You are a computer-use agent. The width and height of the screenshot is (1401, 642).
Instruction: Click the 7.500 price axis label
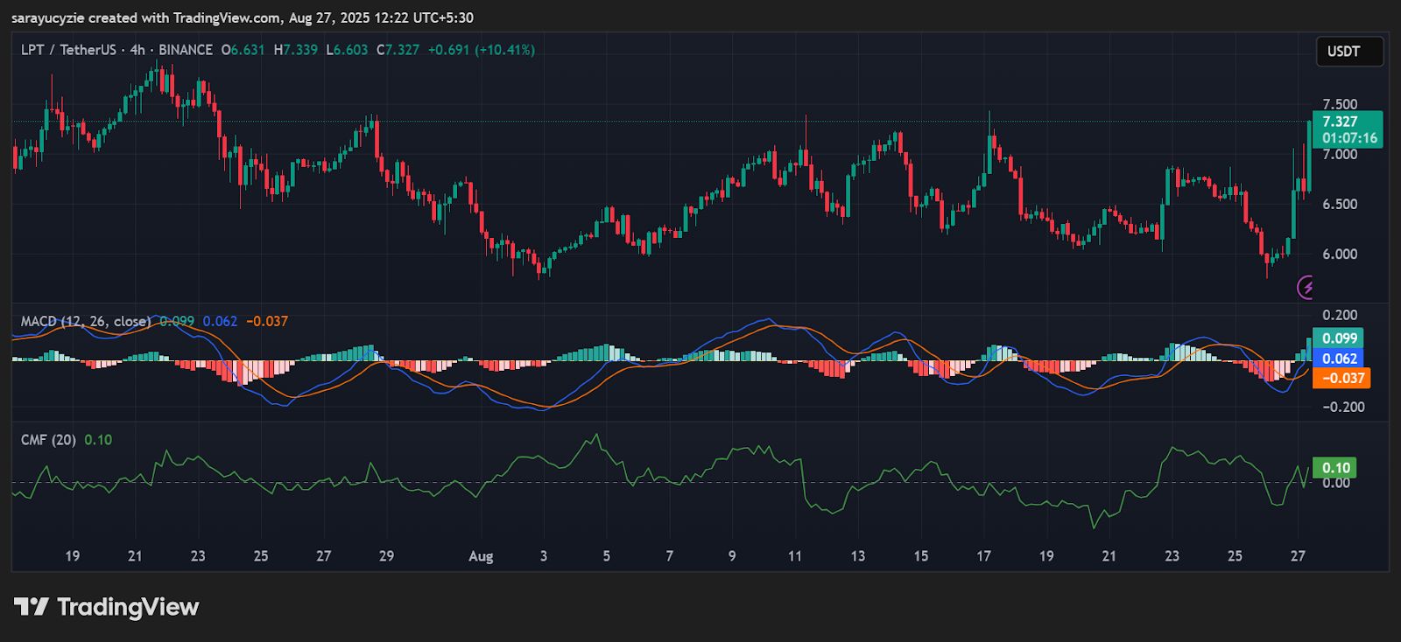1340,105
